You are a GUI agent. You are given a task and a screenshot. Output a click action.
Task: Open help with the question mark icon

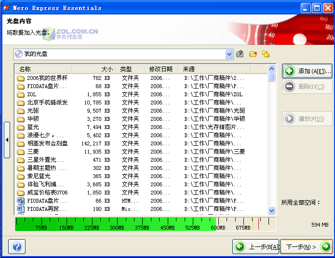click(17, 247)
